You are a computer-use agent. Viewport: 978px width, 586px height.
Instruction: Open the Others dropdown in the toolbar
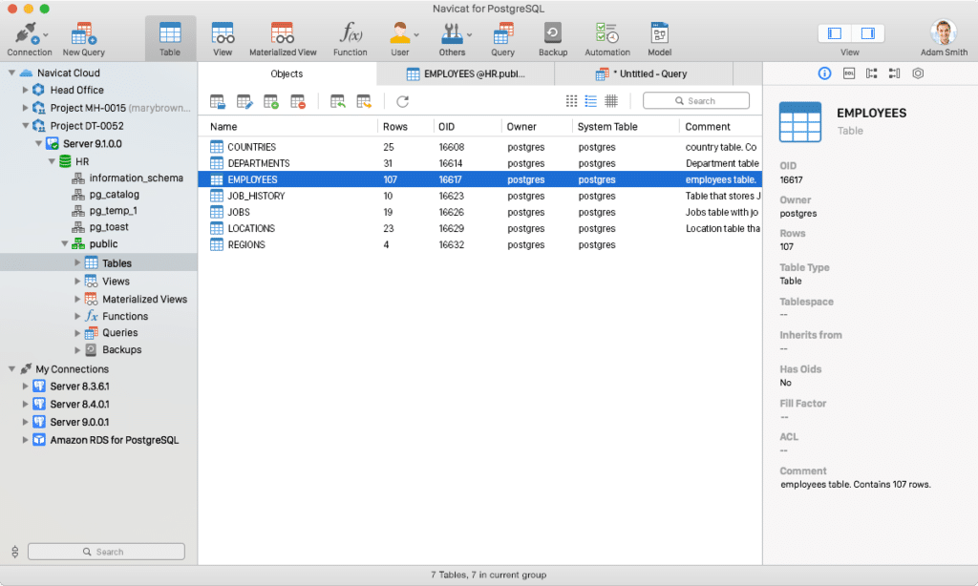(x=453, y=38)
